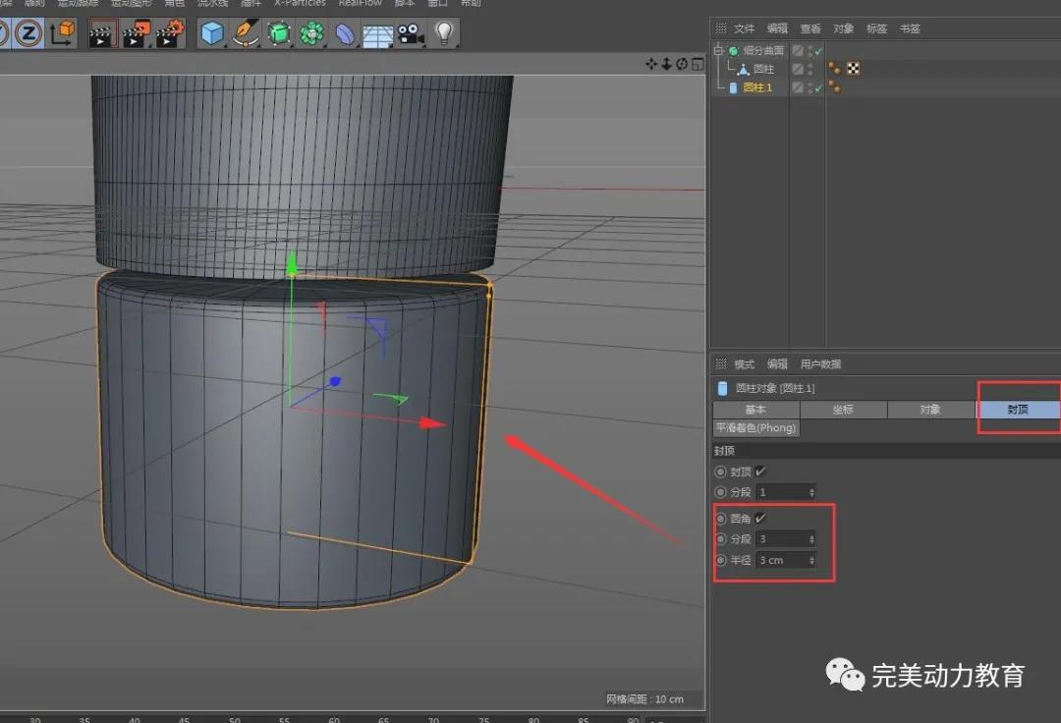Select the Cube primitive tool
This screenshot has width=1061, height=723.
point(212,34)
